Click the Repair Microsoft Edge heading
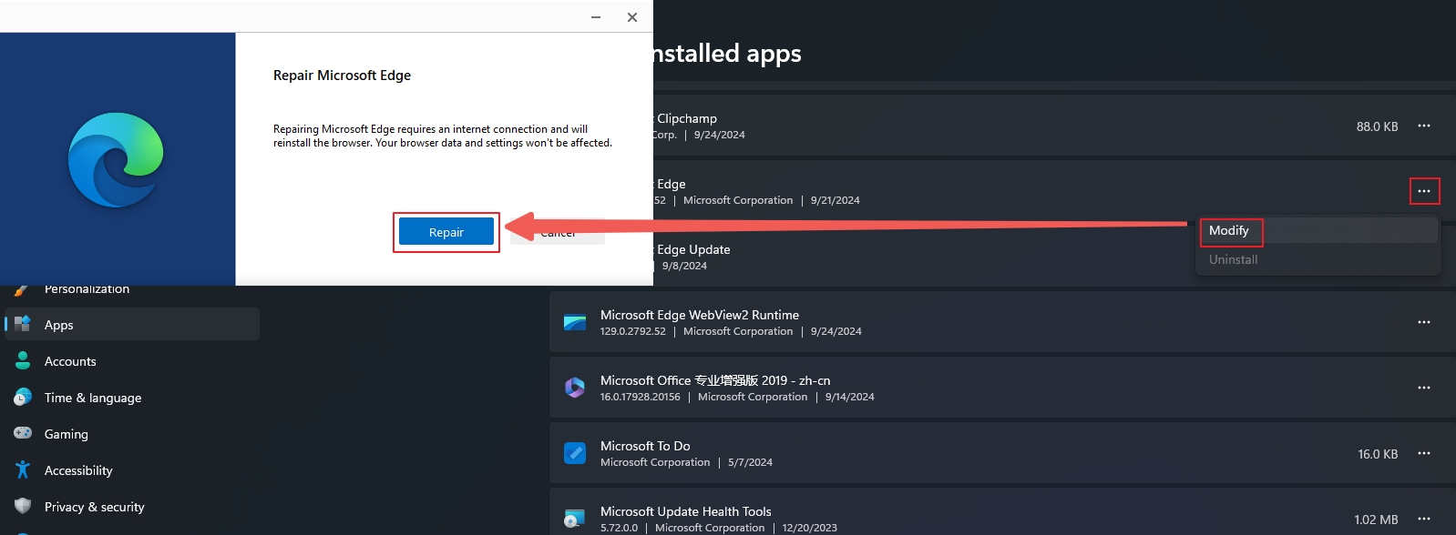1456x535 pixels. [342, 76]
